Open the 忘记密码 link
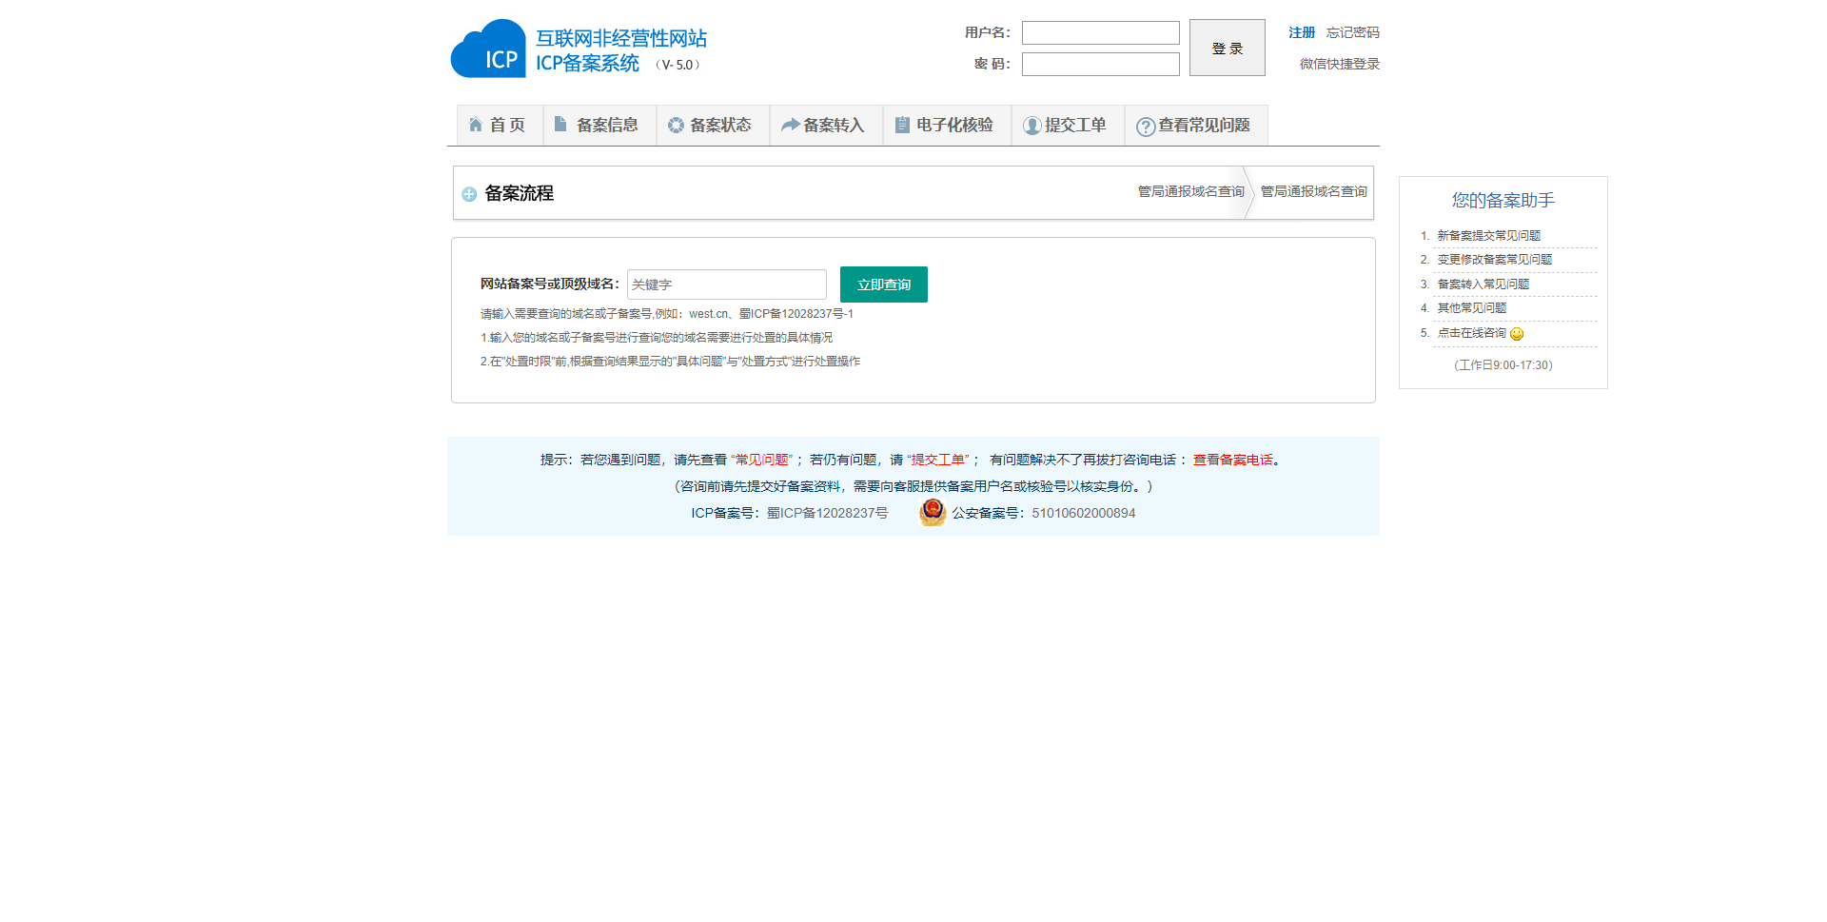The image size is (1827, 922). (x=1352, y=32)
